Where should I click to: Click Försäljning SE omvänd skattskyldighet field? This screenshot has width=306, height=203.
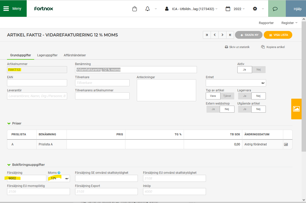(106, 178)
